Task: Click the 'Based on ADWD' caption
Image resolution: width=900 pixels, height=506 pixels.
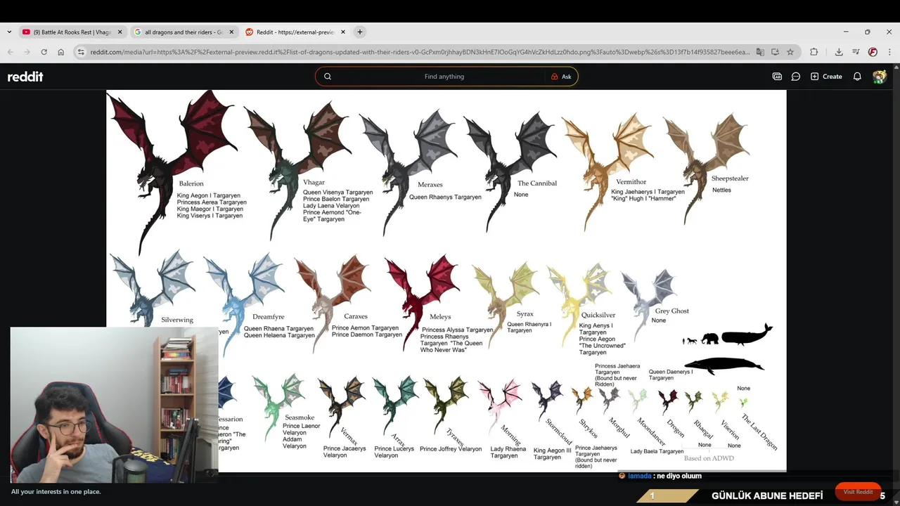Action: point(709,458)
